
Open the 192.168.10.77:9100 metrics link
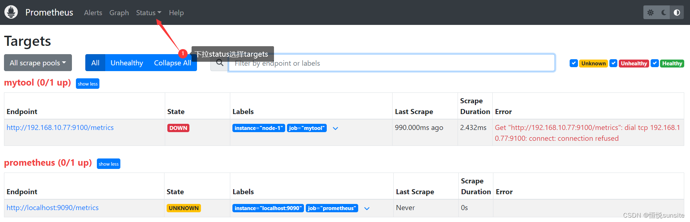click(x=60, y=127)
